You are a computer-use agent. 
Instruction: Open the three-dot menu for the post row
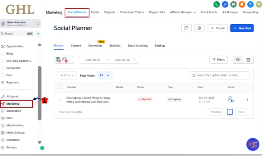247,99
